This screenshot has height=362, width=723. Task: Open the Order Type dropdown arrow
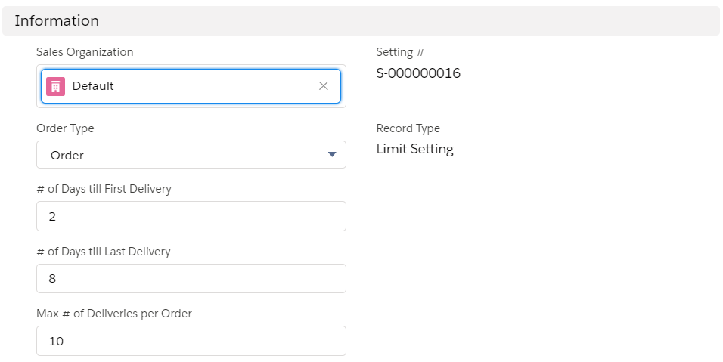(331, 155)
